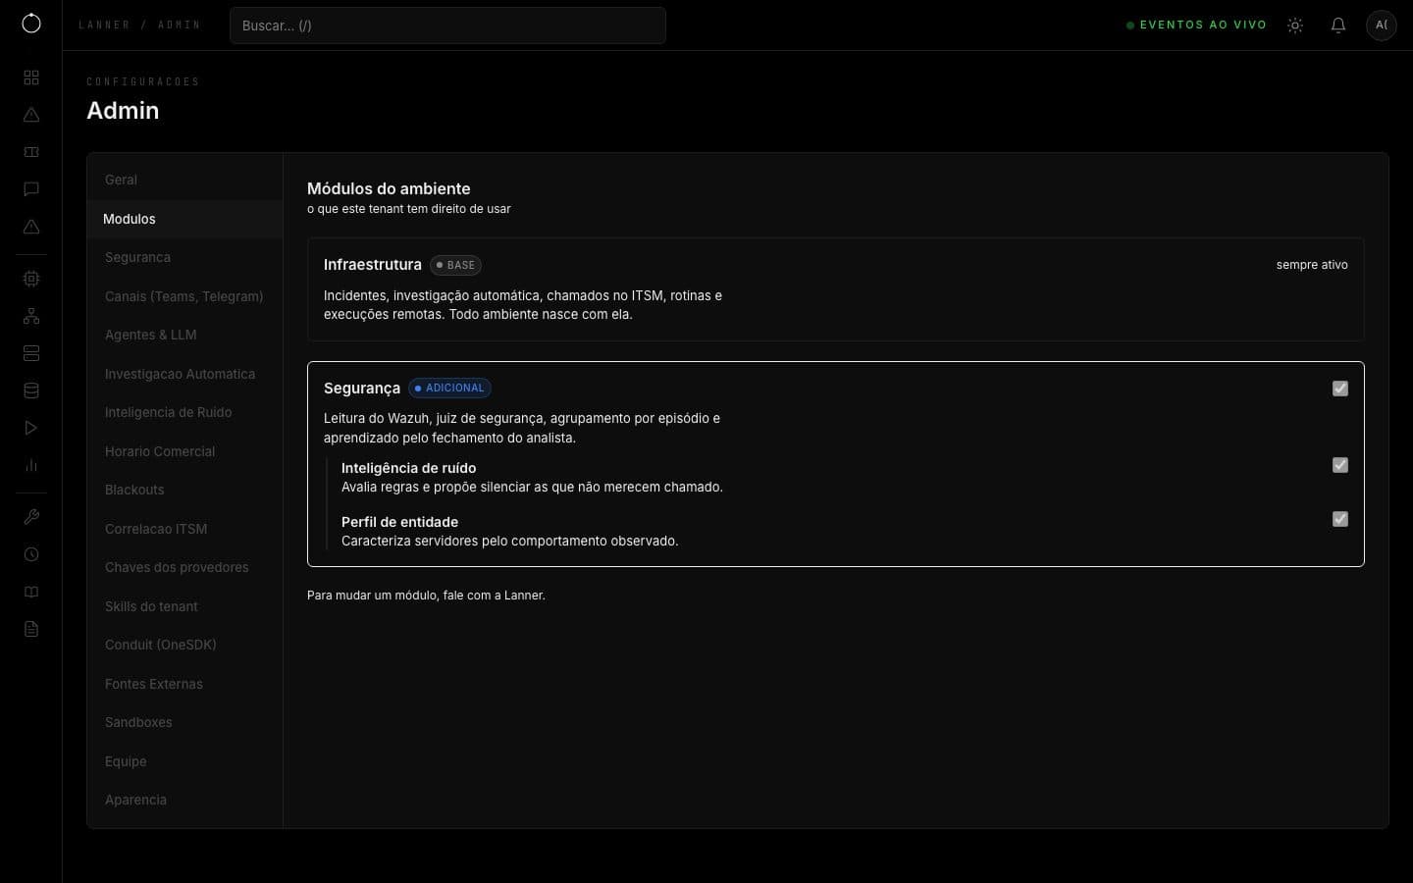Open the Fontes Externas tab
Screen dimensions: 1413x883
click(184, 684)
